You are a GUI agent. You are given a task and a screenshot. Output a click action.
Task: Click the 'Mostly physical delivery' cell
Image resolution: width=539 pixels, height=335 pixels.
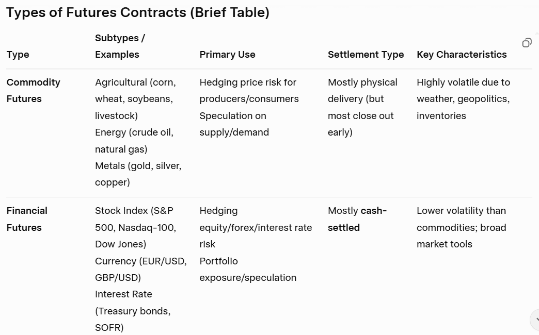pos(362,107)
